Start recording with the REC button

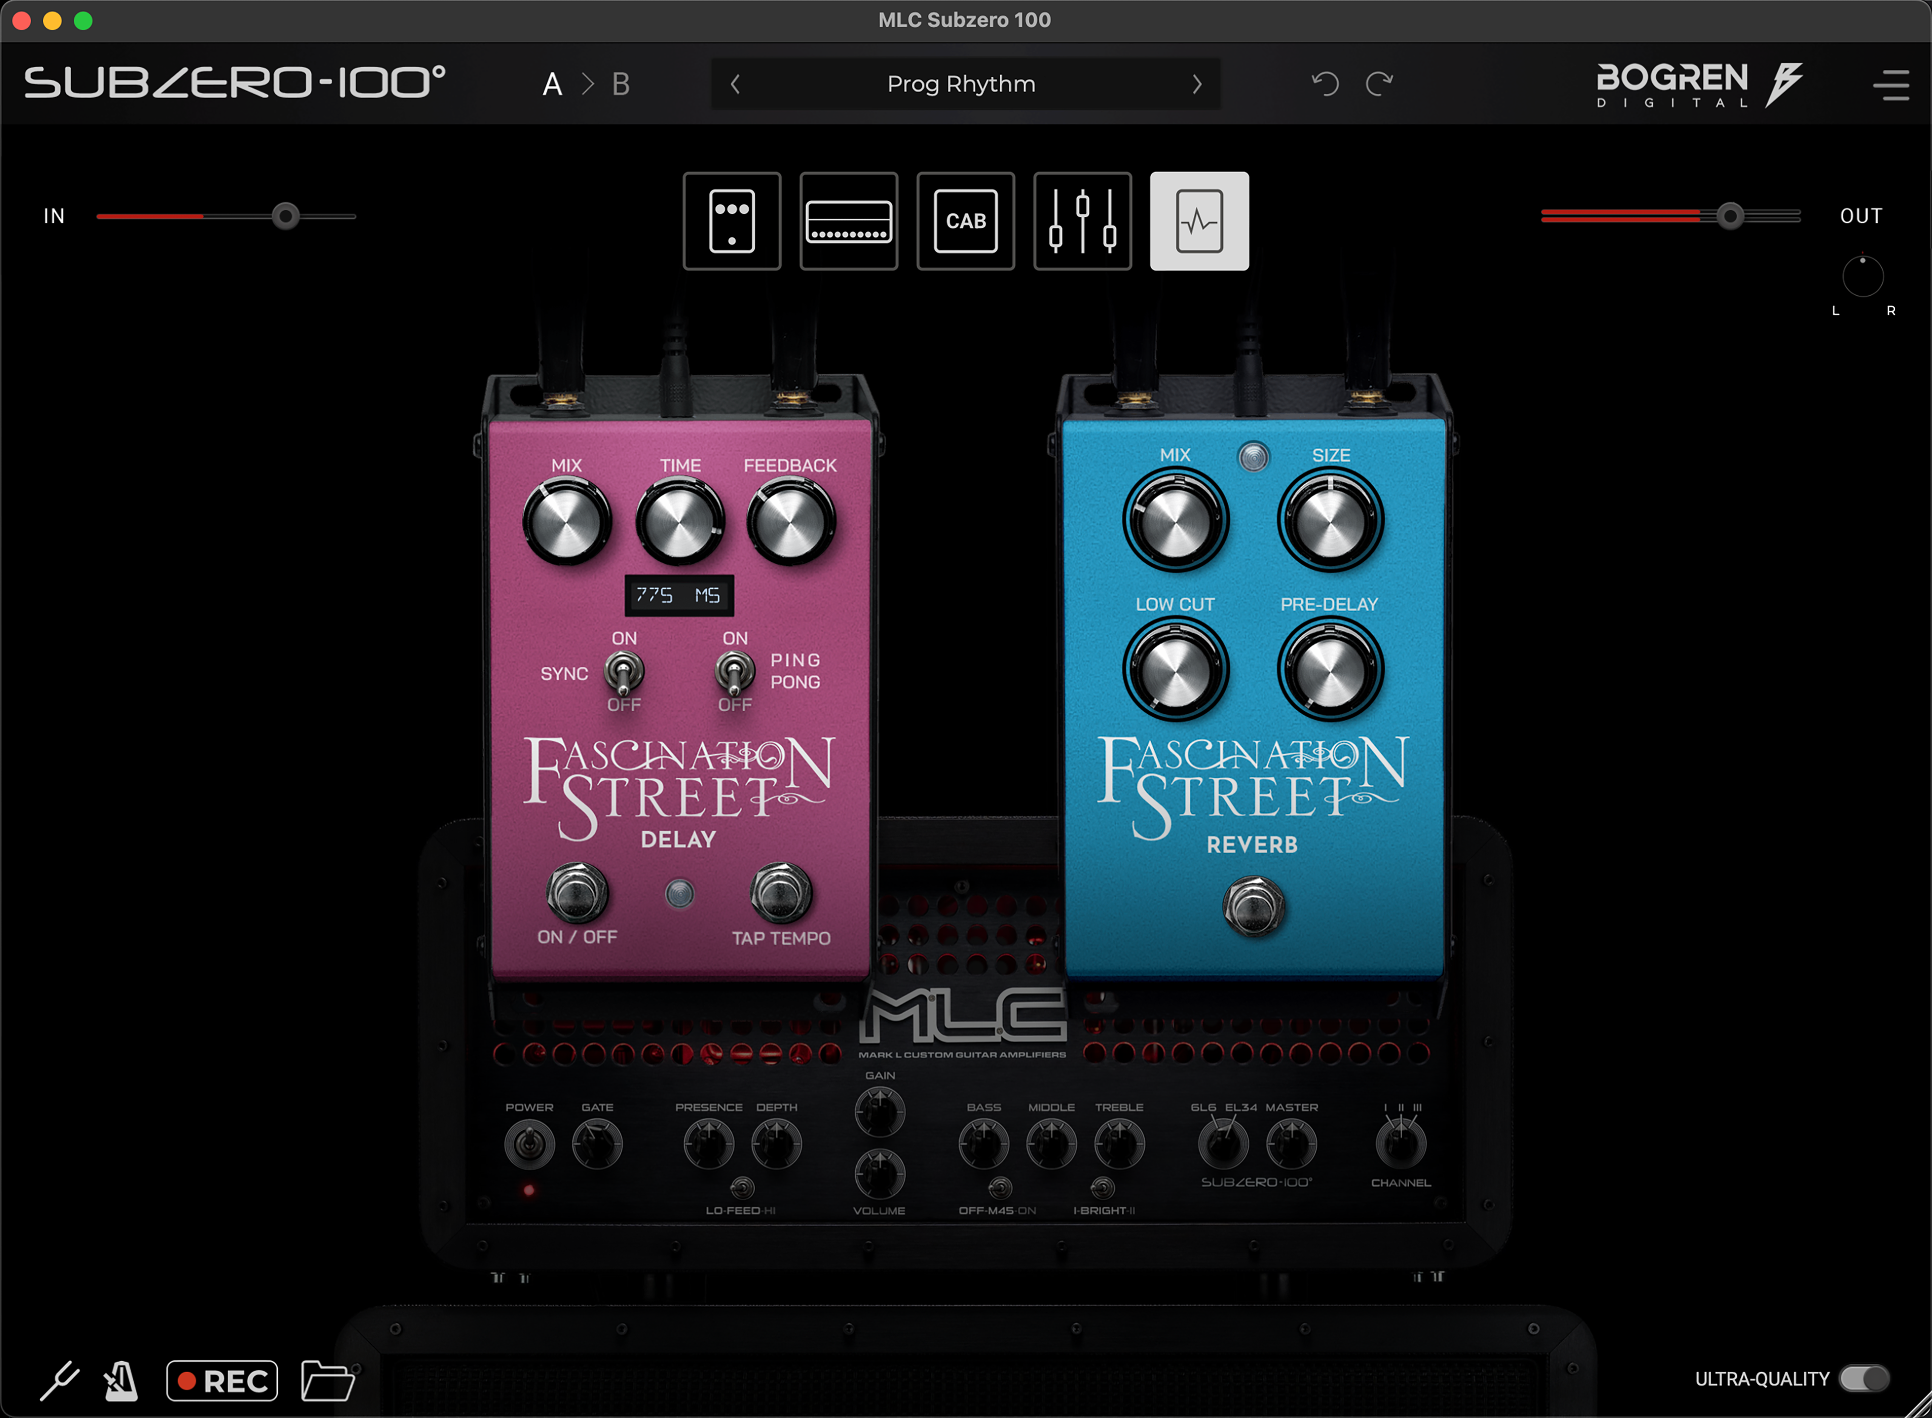[221, 1379]
